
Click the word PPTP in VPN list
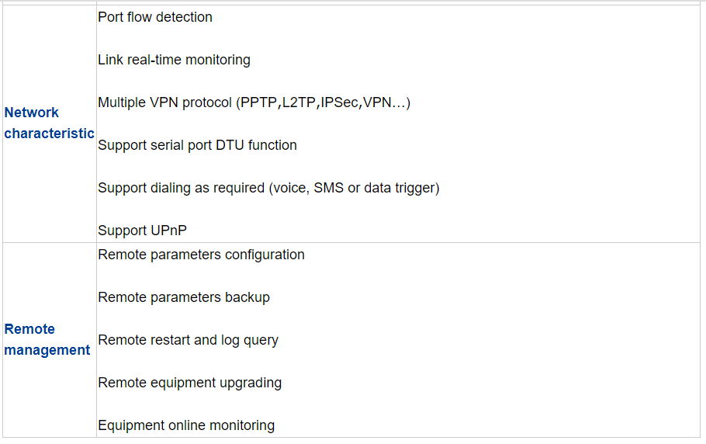click(258, 102)
